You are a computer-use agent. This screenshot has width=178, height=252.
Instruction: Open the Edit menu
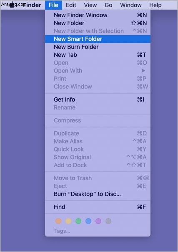pos(71,5)
